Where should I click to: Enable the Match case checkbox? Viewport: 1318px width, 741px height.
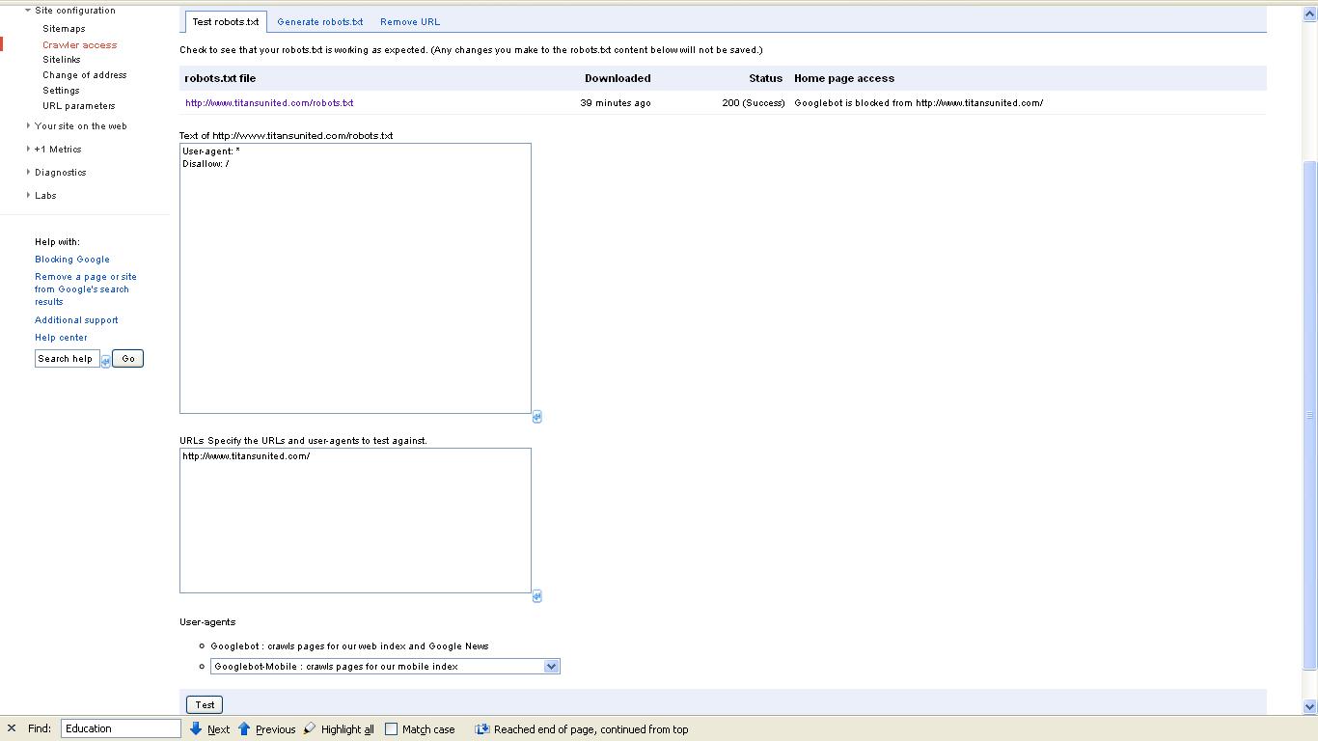(392, 729)
